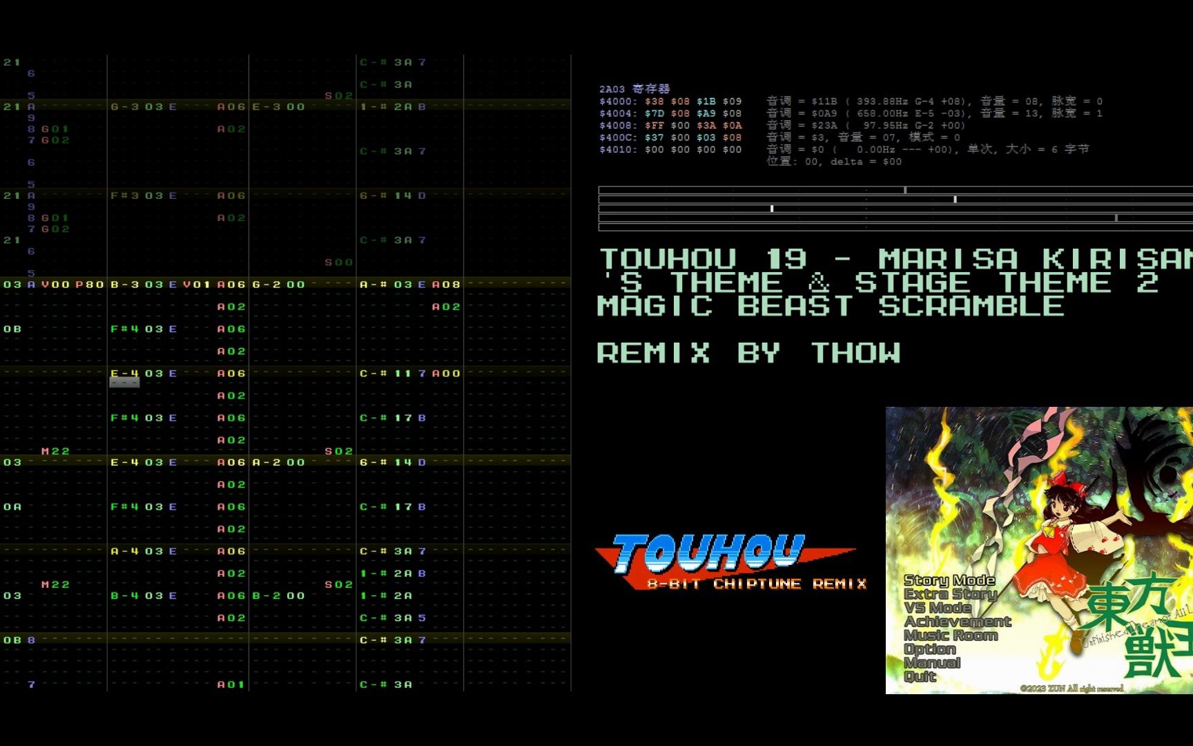Open the Option menu entry
The image size is (1193, 746).
coord(930,649)
